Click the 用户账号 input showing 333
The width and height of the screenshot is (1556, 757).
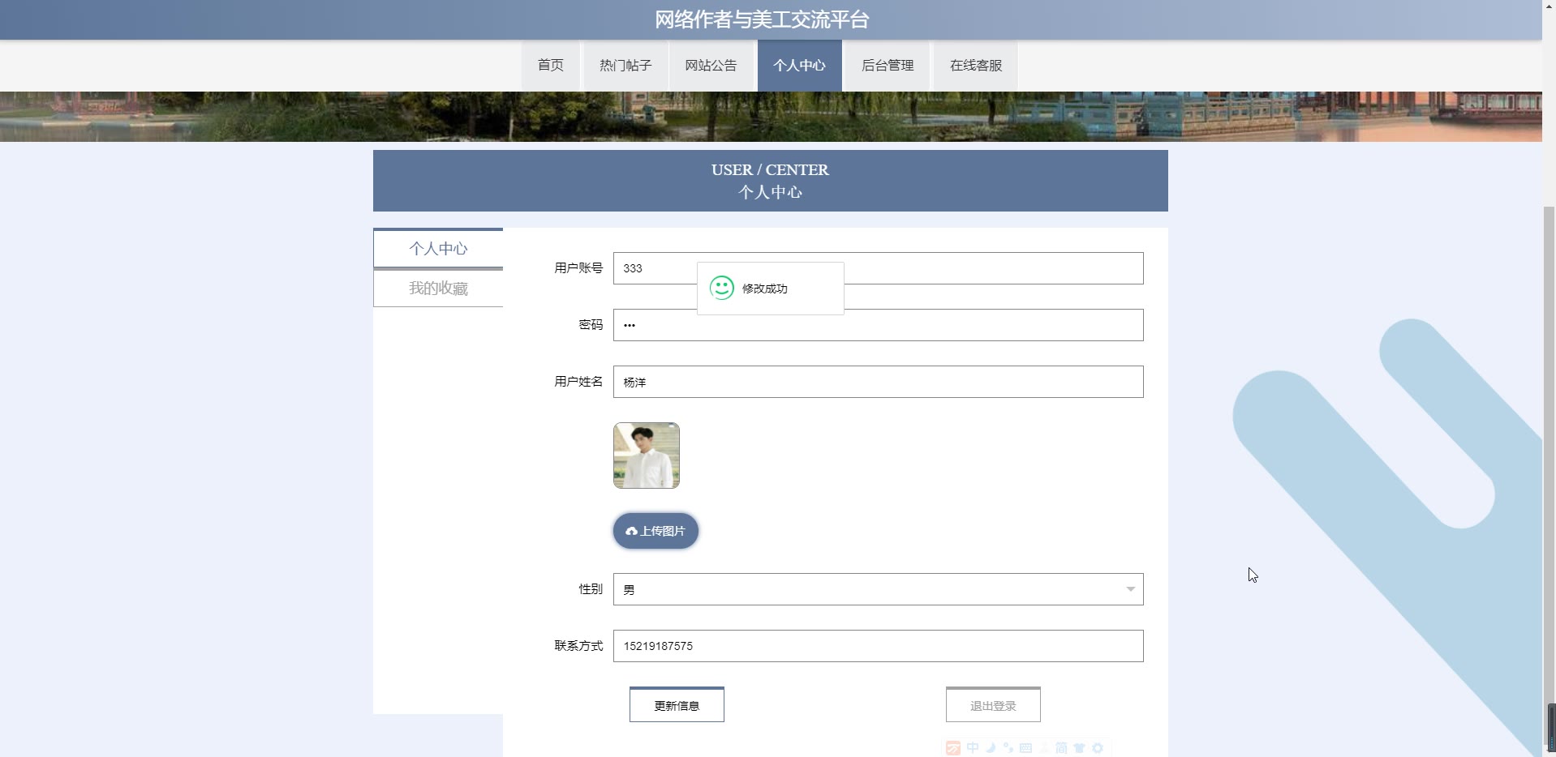(x=878, y=268)
